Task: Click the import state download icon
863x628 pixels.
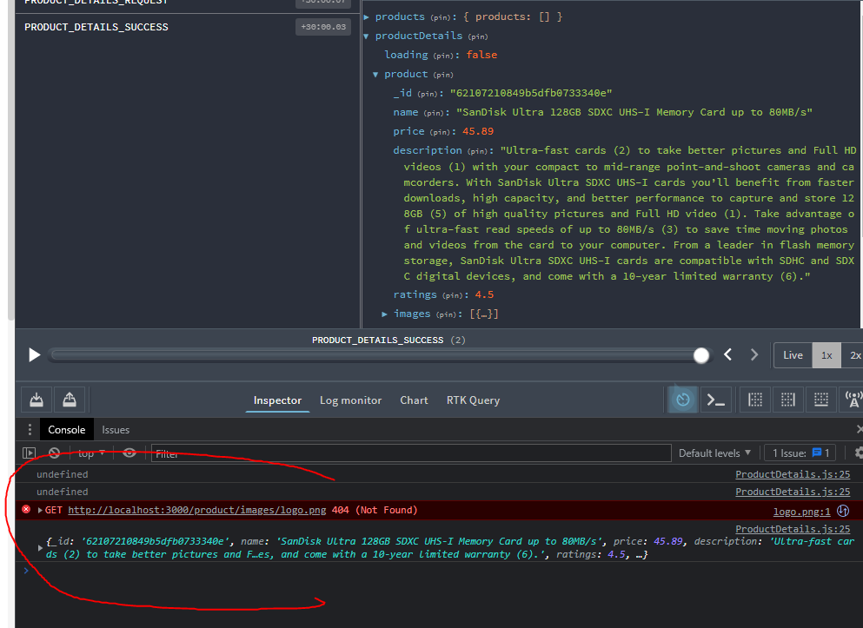Action: (x=37, y=400)
